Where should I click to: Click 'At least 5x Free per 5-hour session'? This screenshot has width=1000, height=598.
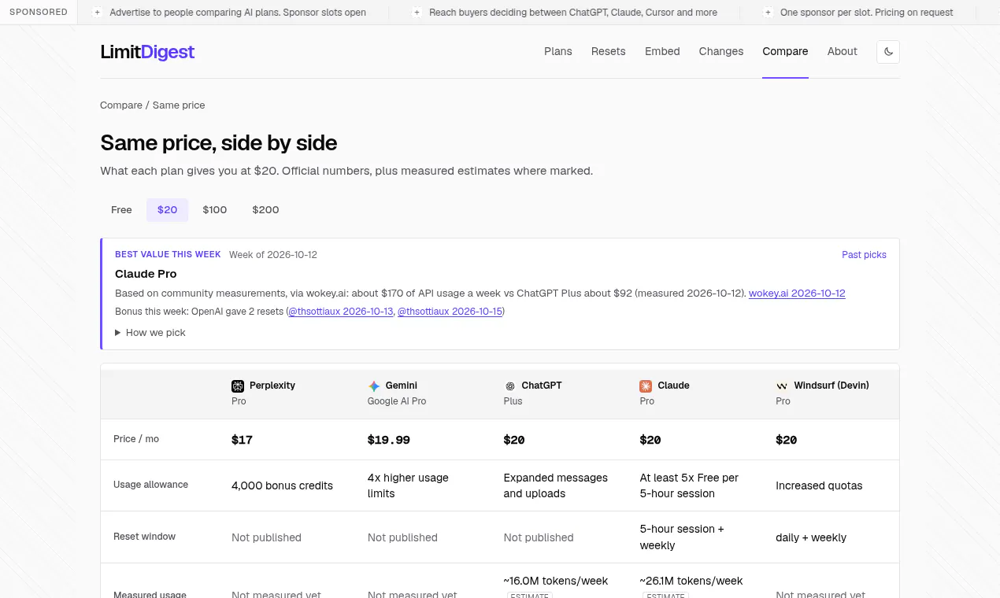point(689,485)
